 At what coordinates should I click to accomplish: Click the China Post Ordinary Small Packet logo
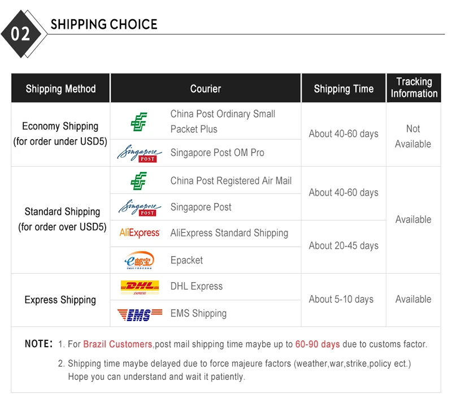pos(138,121)
